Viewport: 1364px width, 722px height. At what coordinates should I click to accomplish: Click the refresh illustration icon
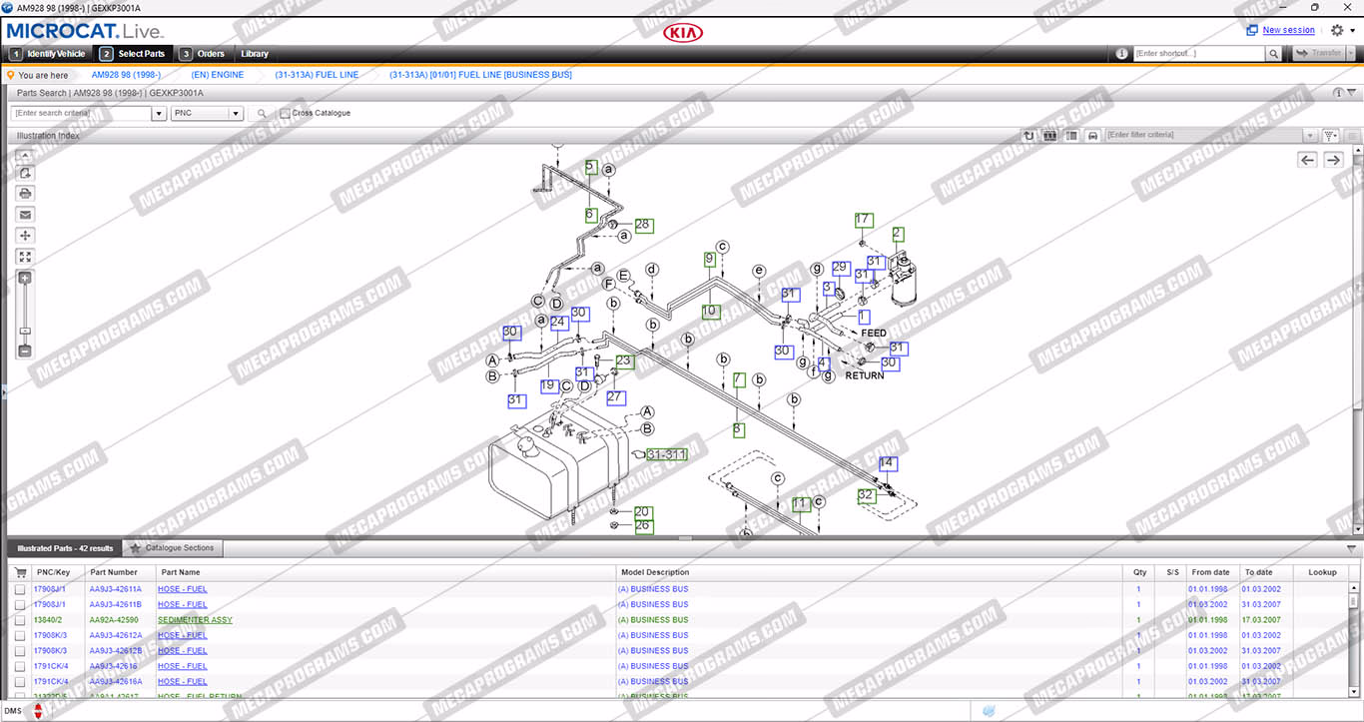click(x=1029, y=136)
